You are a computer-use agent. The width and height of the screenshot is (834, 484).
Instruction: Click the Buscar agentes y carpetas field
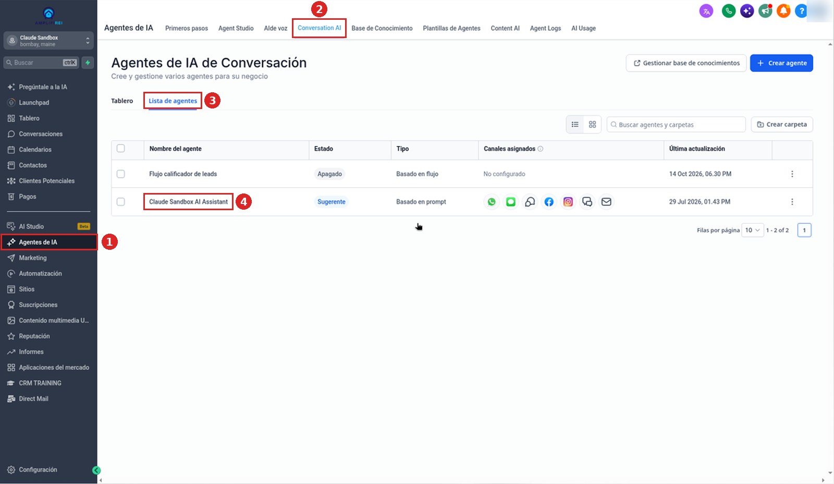[x=676, y=125]
